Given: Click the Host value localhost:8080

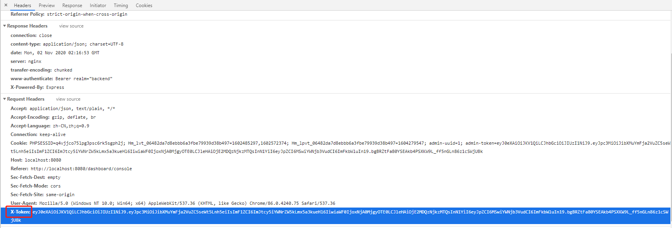Looking at the screenshot, I should [46, 160].
